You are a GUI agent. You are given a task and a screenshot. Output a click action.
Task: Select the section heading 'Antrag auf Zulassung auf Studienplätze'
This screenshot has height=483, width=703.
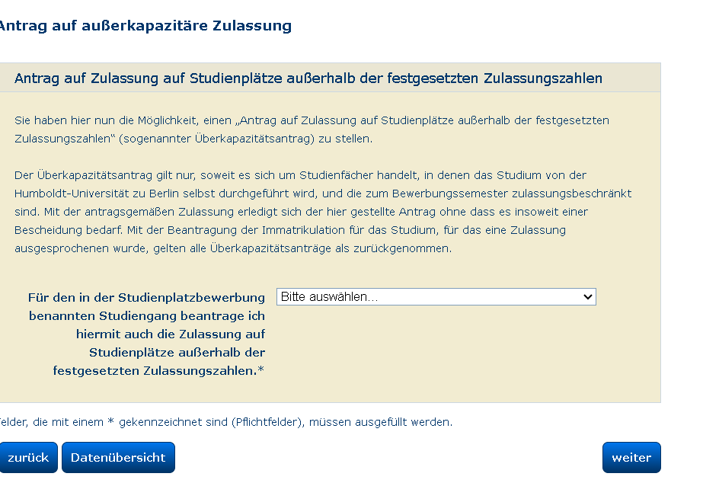tap(308, 78)
